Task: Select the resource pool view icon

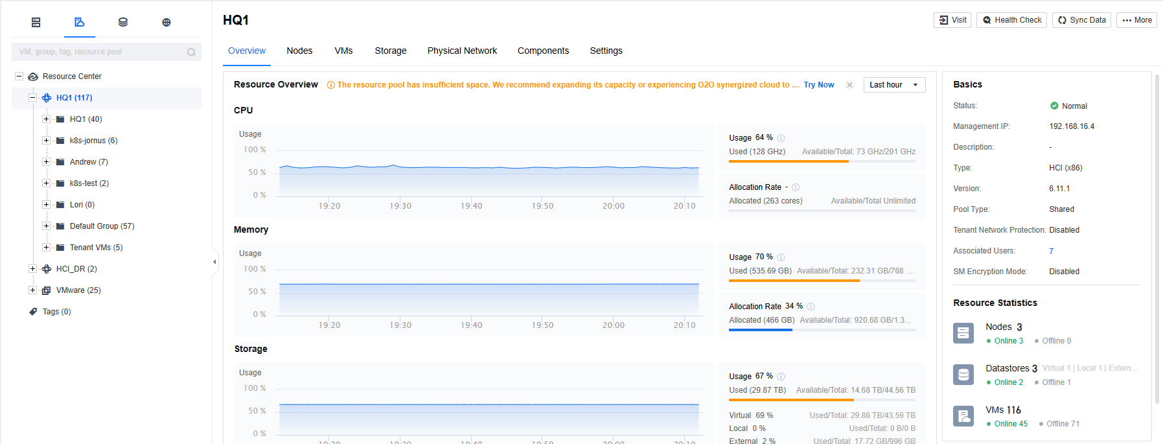Action: [80, 22]
